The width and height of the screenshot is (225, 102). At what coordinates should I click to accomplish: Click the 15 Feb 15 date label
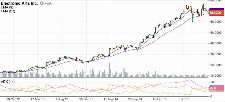[159, 99]
